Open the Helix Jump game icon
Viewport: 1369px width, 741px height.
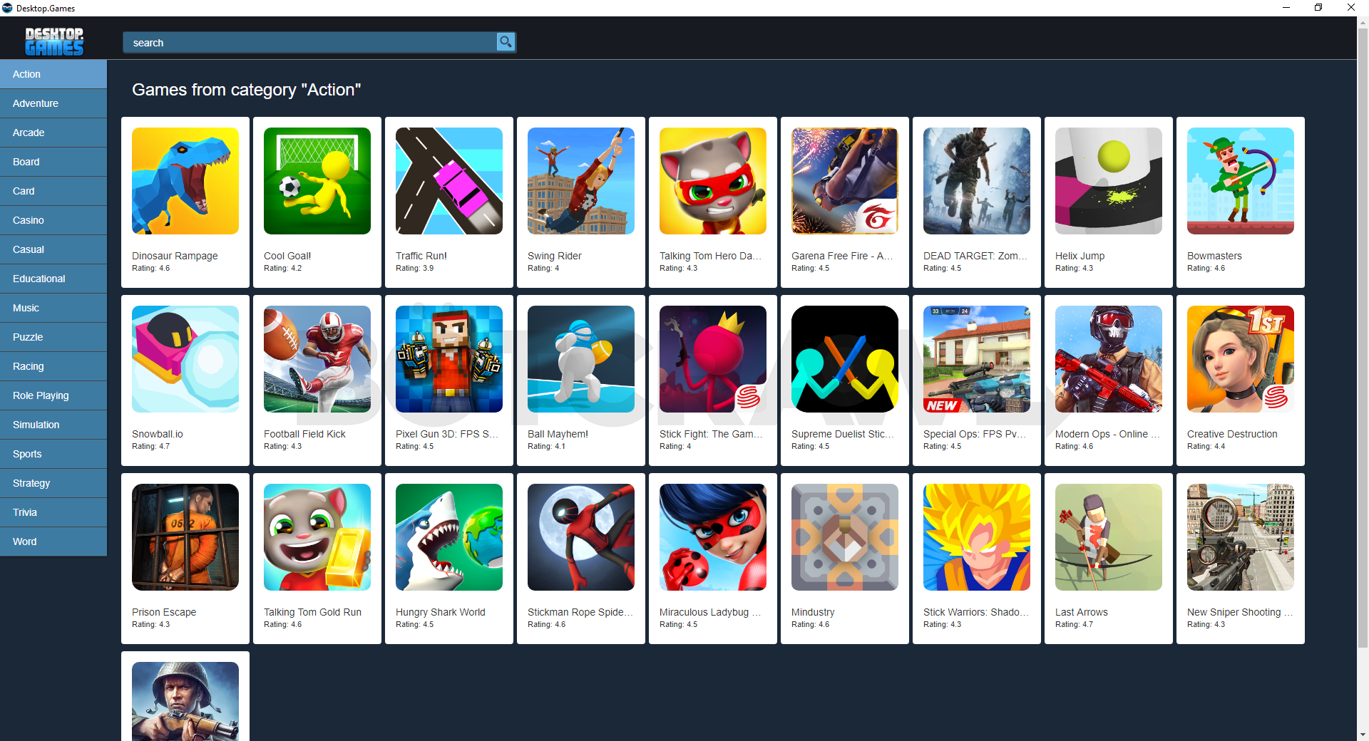(1109, 181)
